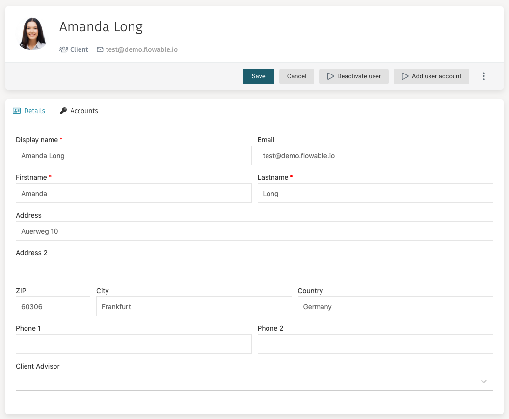
Task: Click the Client group icon in header
Action: pyautogui.click(x=63, y=49)
